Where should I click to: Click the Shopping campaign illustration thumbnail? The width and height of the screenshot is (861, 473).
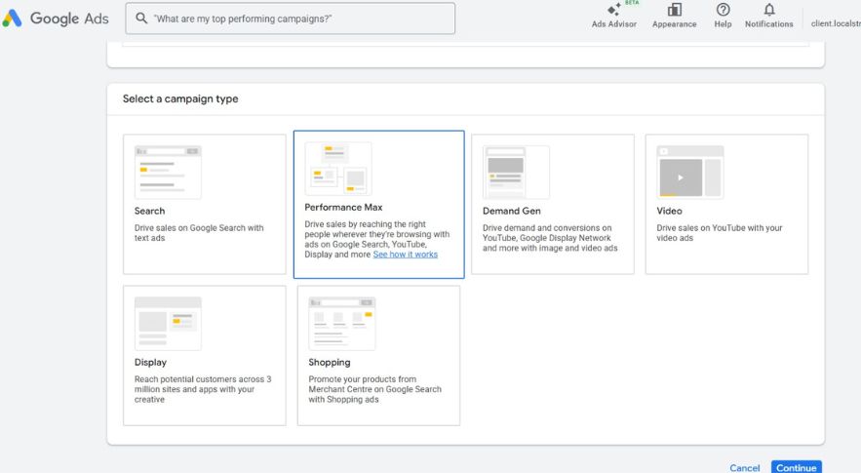[342, 324]
